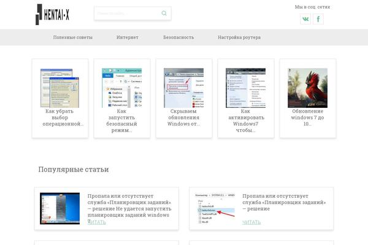The height and width of the screenshot is (245, 368).
Task: Open thumbnail for Как убрать выбор операционной
Action: [59, 88]
